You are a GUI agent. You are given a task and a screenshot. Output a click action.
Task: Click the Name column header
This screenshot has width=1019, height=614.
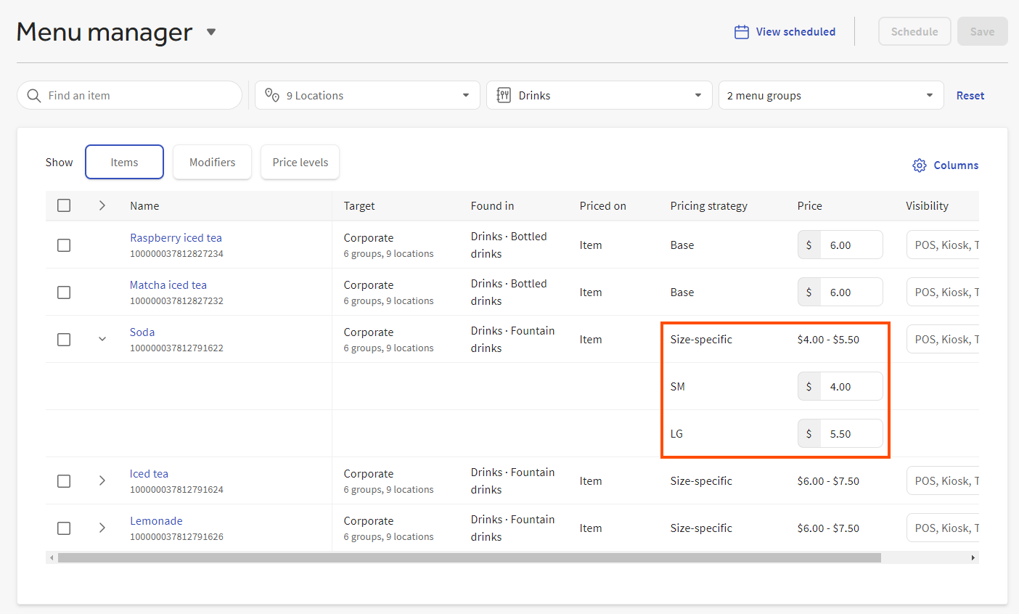click(x=144, y=206)
